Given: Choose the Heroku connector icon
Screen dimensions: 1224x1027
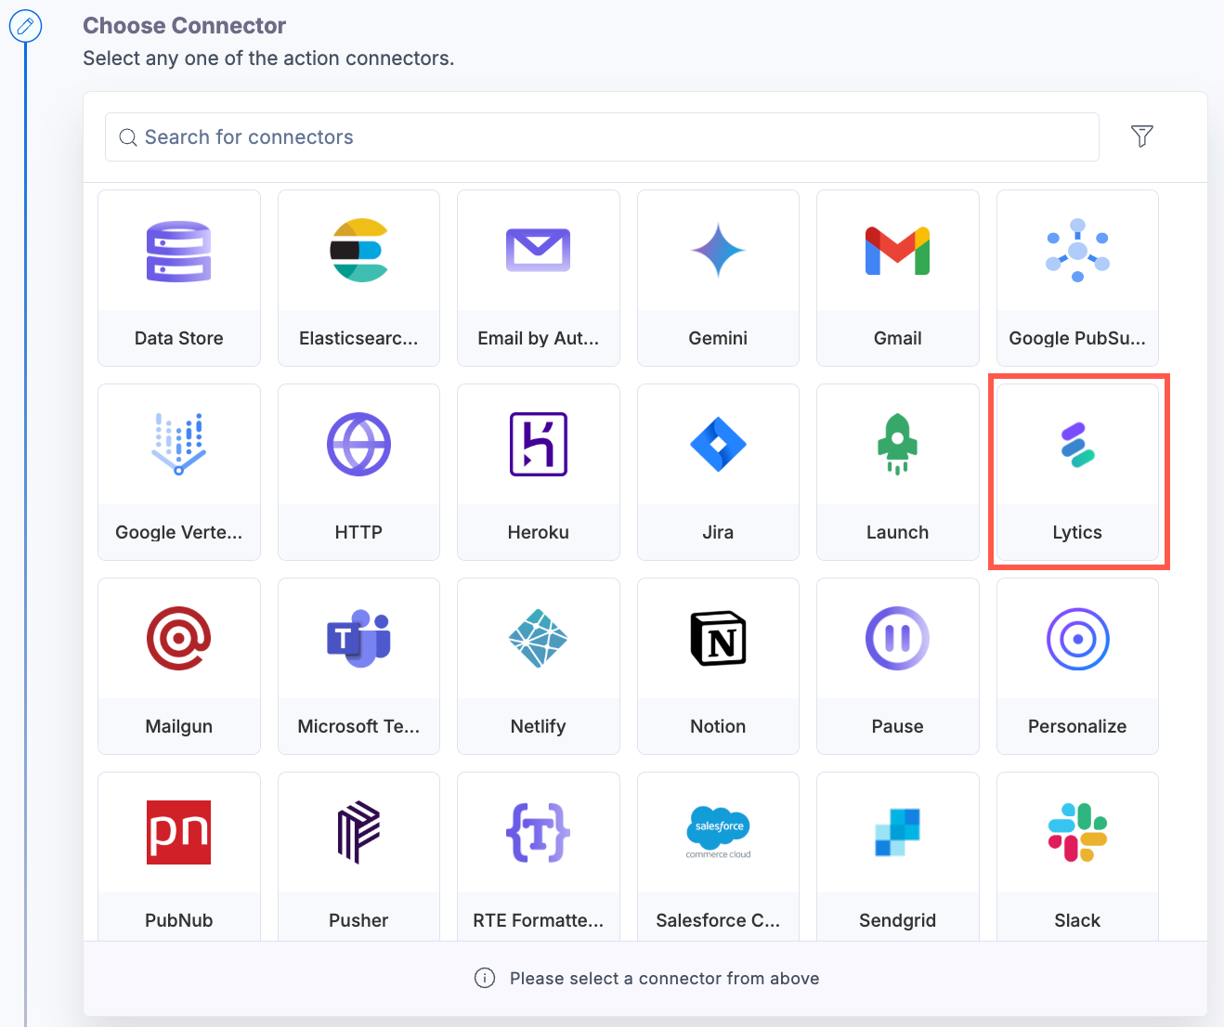Looking at the screenshot, I should (539, 445).
